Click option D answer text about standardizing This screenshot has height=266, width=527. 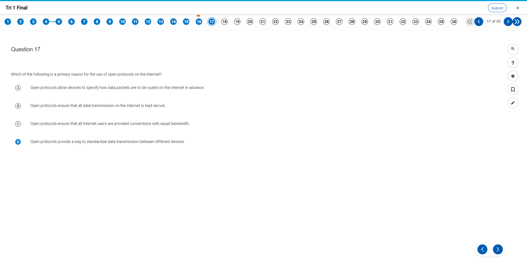[108, 142]
